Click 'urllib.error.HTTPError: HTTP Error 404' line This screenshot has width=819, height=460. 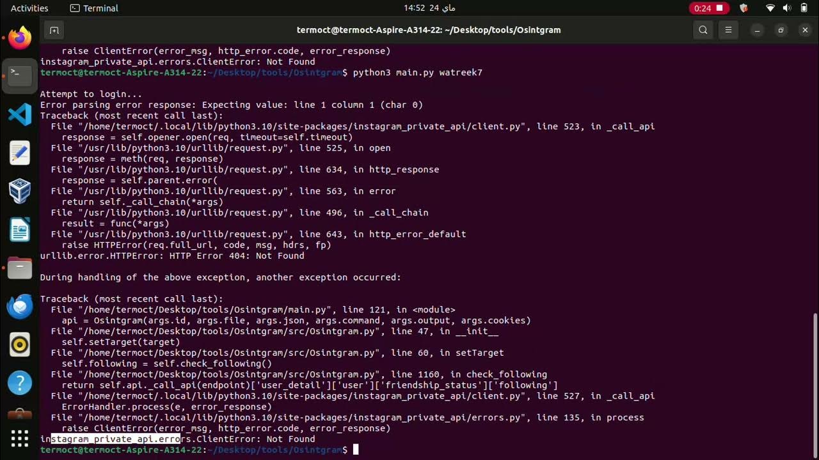[172, 256]
